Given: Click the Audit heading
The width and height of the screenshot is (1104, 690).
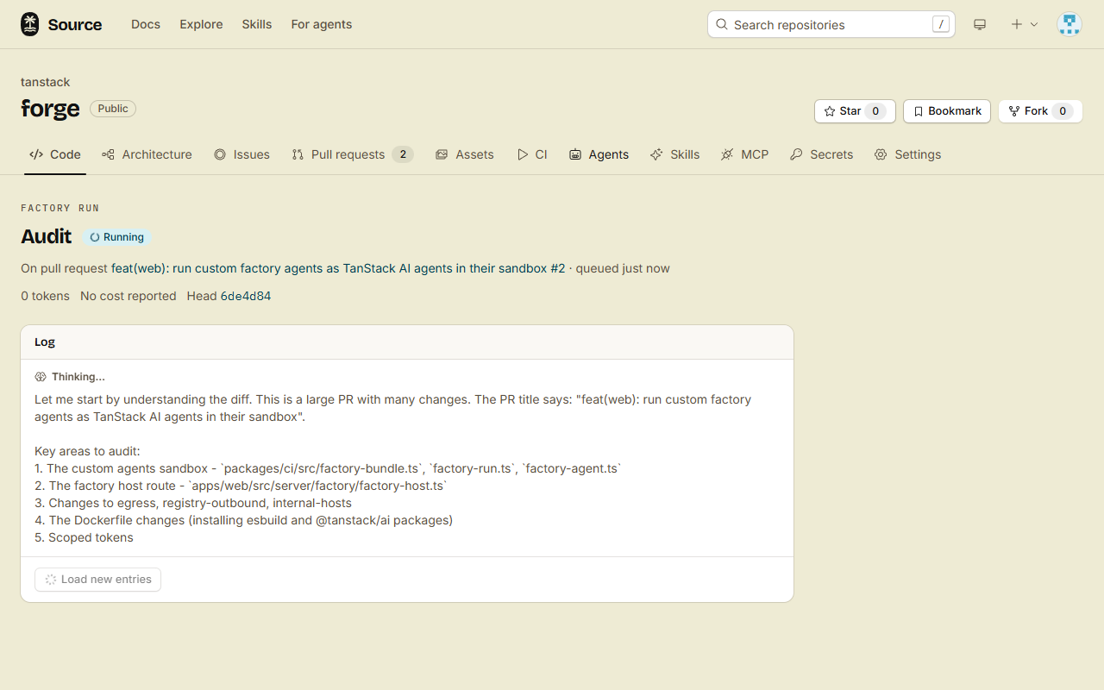Looking at the screenshot, I should 47,236.
